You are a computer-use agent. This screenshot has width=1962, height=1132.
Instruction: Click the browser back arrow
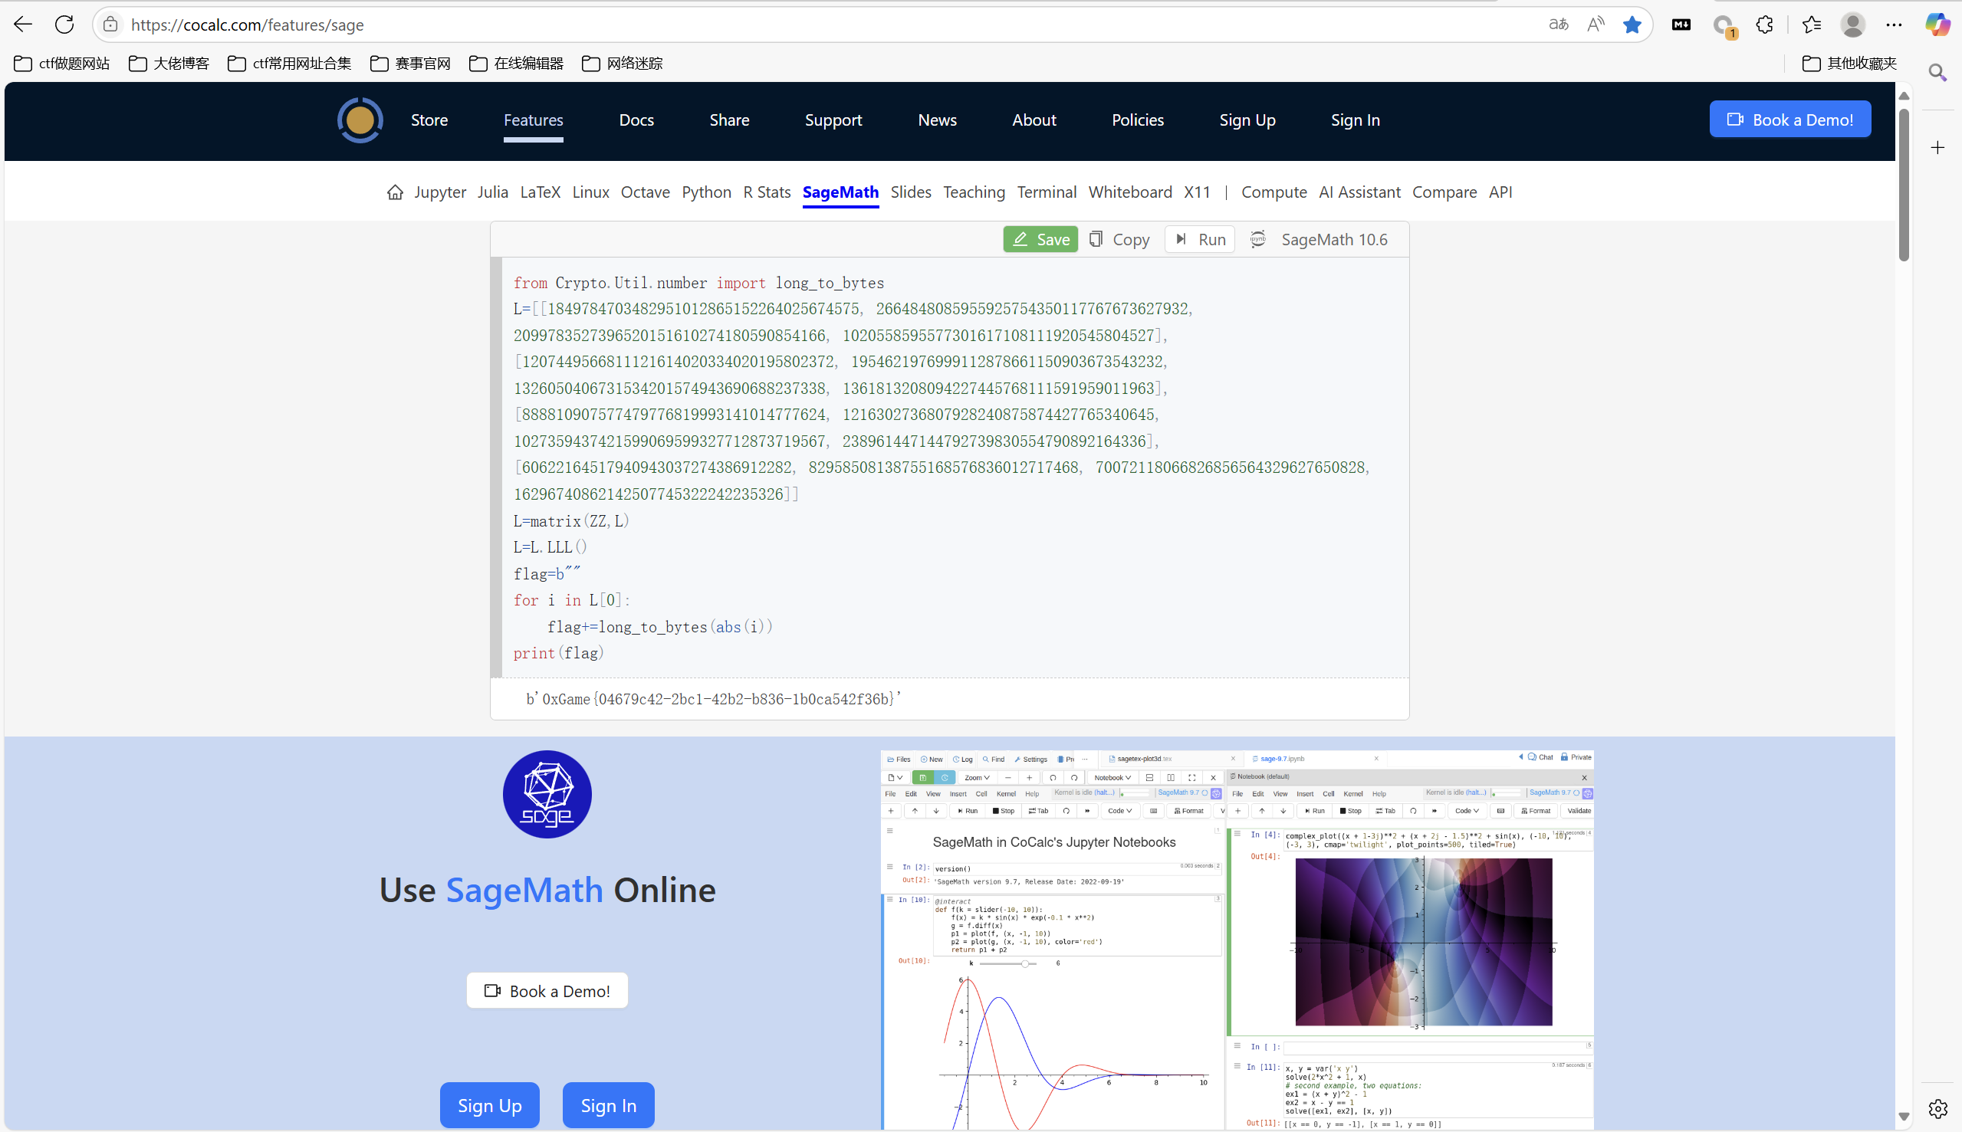pyautogui.click(x=23, y=25)
